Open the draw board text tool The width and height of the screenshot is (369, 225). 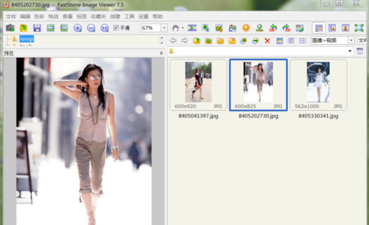click(232, 28)
